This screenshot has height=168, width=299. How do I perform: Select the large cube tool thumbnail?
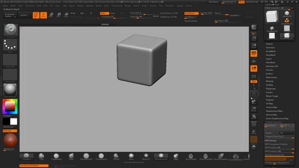(x=272, y=16)
